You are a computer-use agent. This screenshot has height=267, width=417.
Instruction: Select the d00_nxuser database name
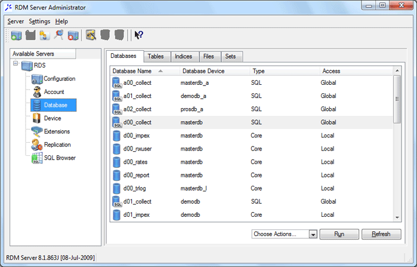click(137, 149)
